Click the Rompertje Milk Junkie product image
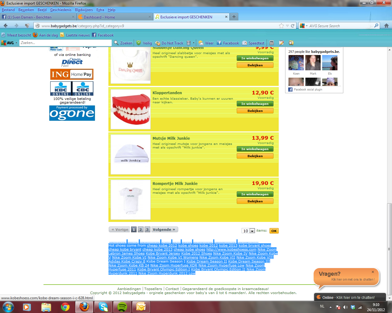The height and width of the screenshot is (313, 392). [131, 200]
